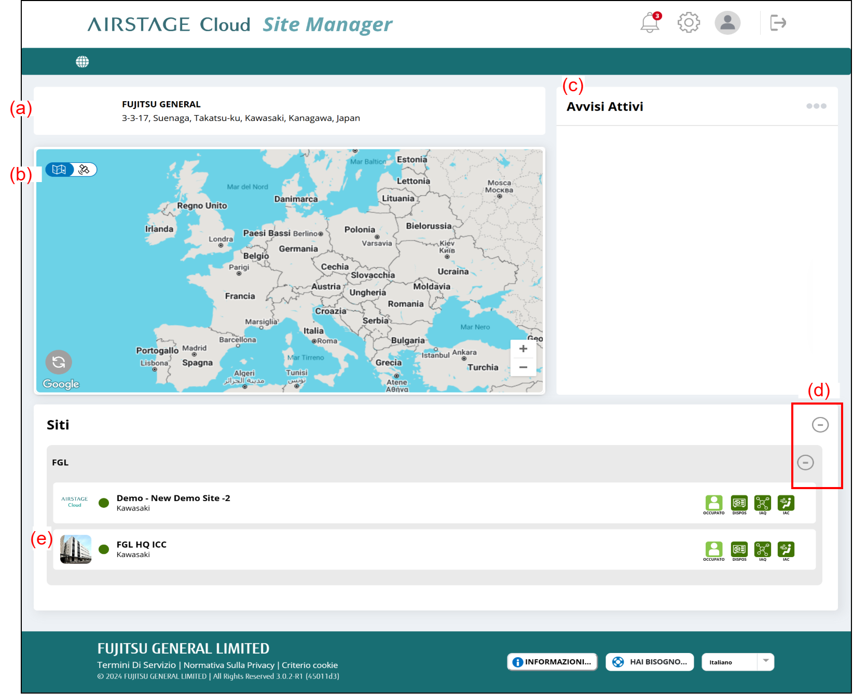Click the map refresh icon
Image resolution: width=853 pixels, height=694 pixels.
pyautogui.click(x=59, y=362)
